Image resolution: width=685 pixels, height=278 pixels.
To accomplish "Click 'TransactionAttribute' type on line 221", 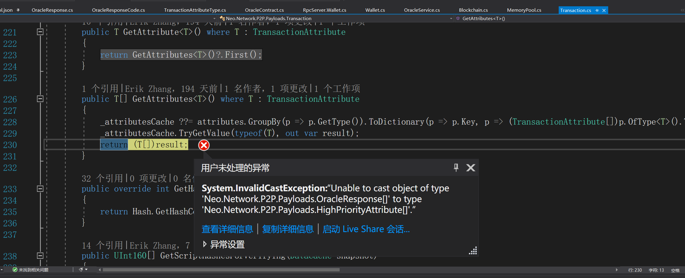I will pyautogui.click(x=299, y=32).
